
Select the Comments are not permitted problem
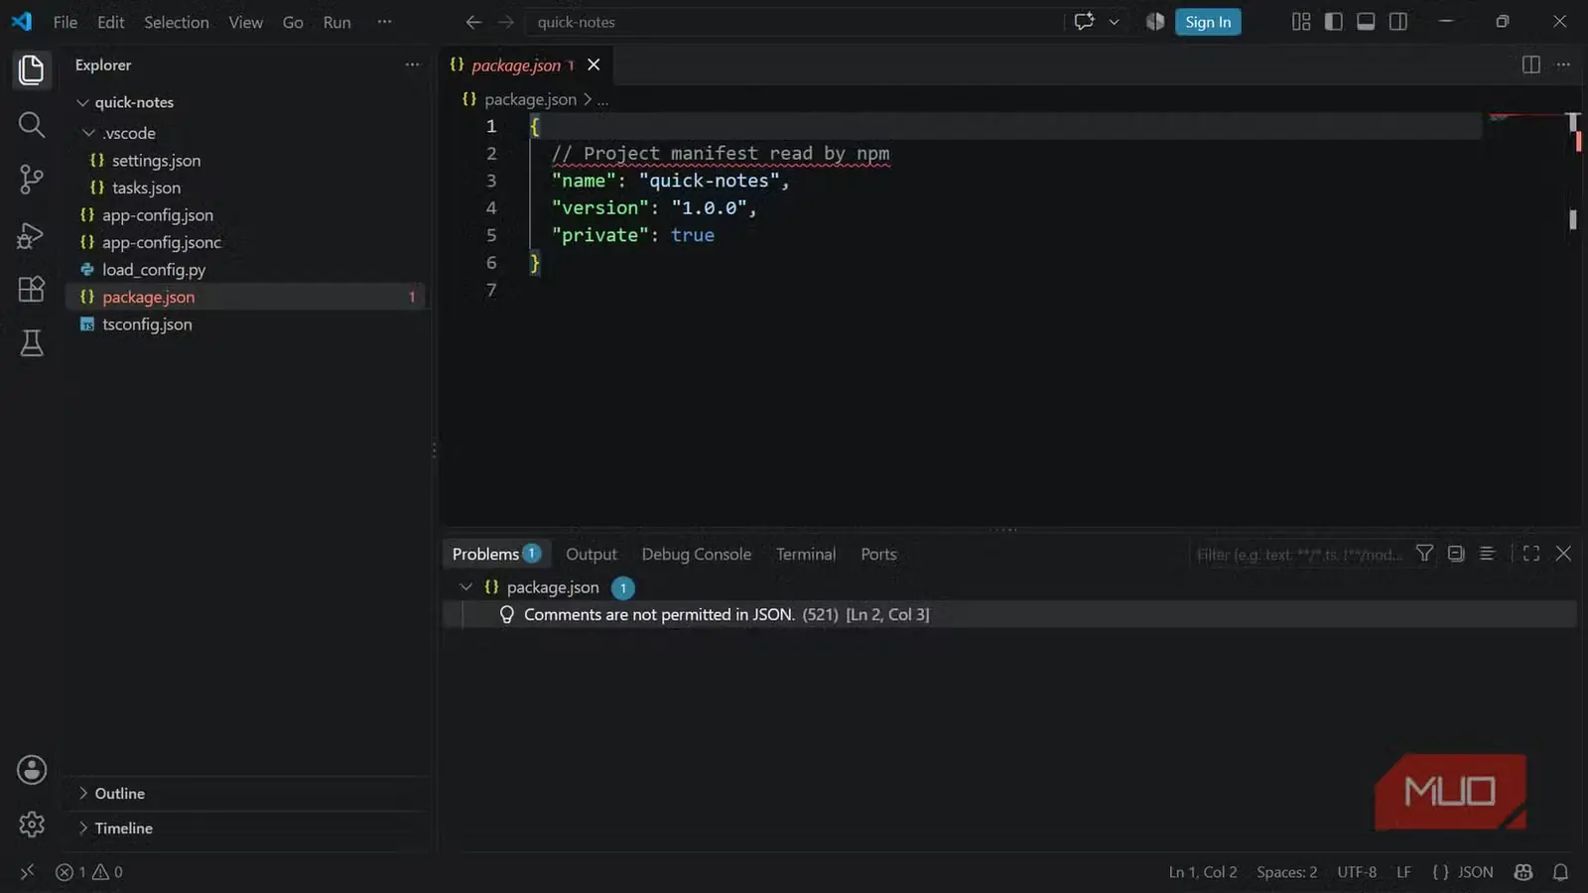pos(1010,615)
